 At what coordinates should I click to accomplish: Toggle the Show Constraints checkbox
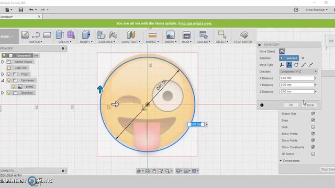coord(313,147)
